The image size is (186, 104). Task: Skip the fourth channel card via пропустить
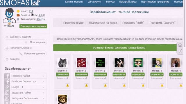[x=119, y=78]
